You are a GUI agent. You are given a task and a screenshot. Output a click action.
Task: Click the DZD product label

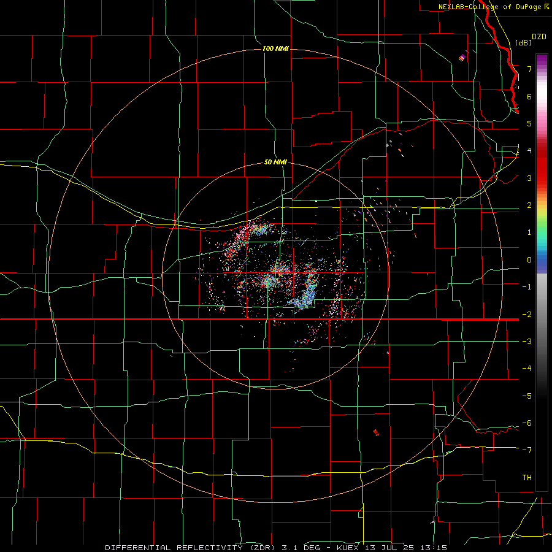pos(539,37)
